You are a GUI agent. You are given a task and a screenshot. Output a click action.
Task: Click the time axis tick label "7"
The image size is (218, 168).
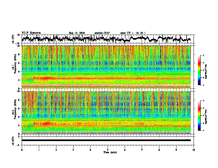tap(142, 150)
